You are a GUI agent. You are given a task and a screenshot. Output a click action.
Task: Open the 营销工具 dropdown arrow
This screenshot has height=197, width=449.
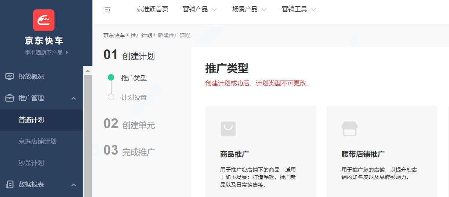point(314,10)
